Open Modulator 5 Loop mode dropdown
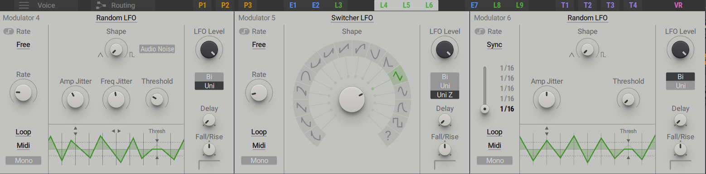 (259, 132)
